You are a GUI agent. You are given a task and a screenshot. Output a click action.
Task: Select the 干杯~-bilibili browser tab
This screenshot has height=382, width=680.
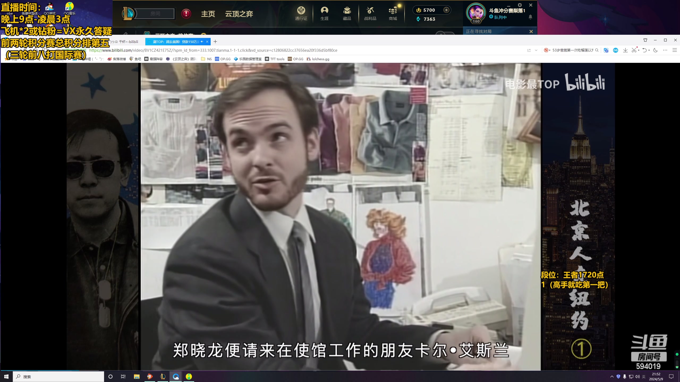point(125,42)
